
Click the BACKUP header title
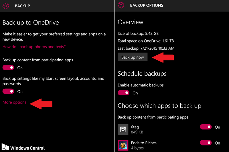[x=22, y=6]
